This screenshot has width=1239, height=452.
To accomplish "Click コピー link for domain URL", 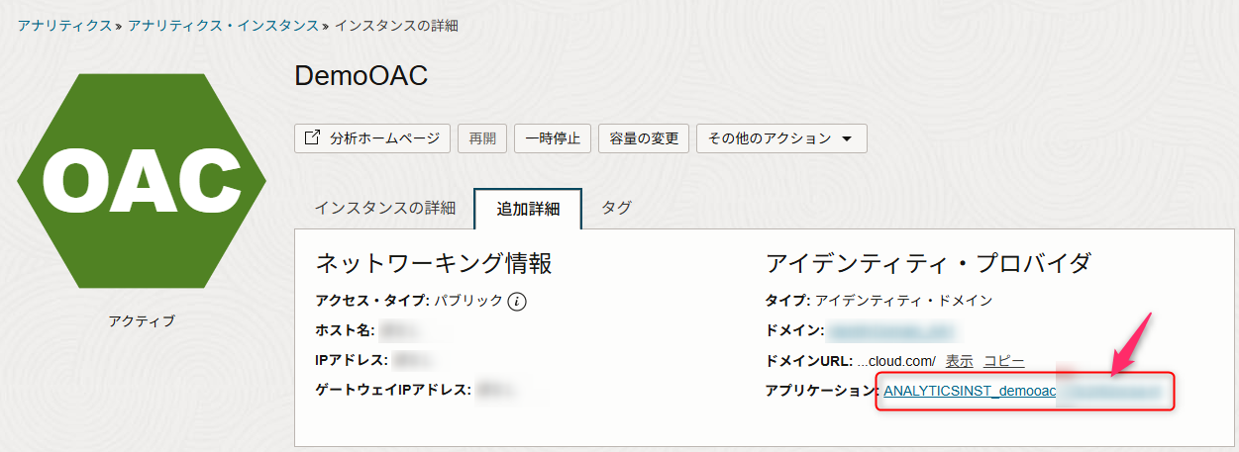I will 1003,361.
